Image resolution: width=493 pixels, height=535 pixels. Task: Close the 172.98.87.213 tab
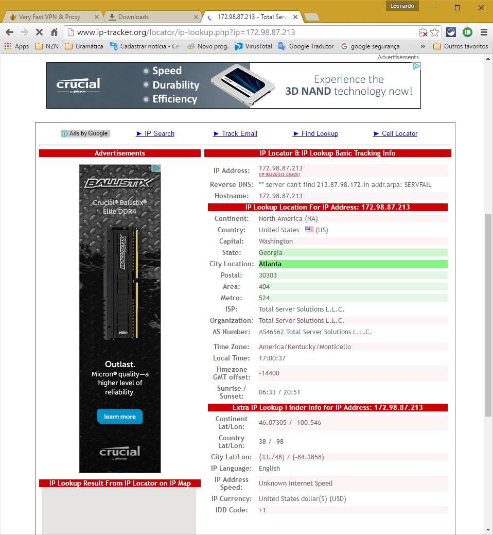295,16
